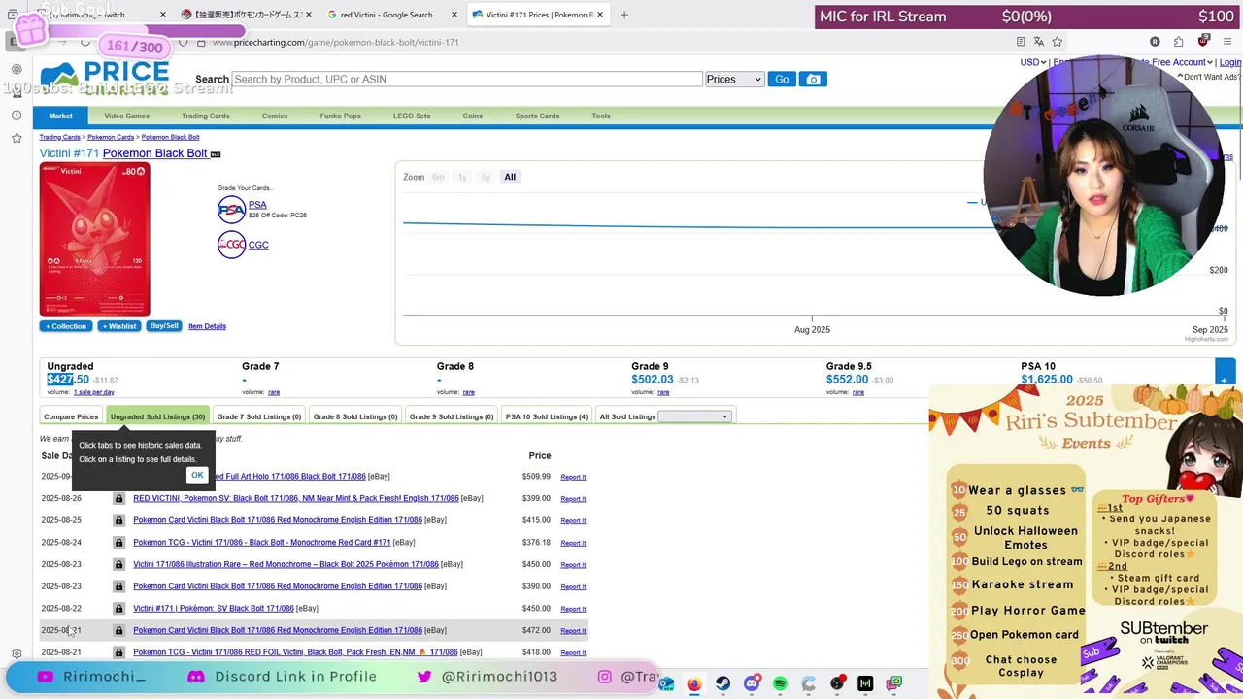Image resolution: width=1243 pixels, height=699 pixels.
Task: Click the + Wishlist button
Action: click(x=119, y=326)
